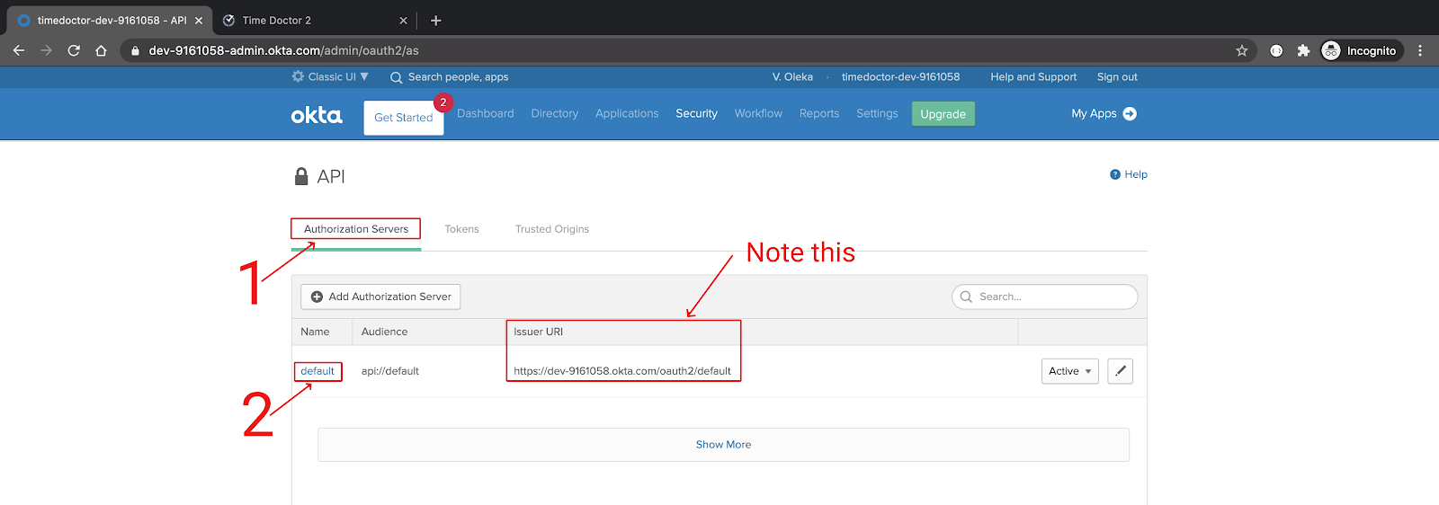Switch to the Trusted Origins tab
The image size is (1439, 505).
(552, 229)
